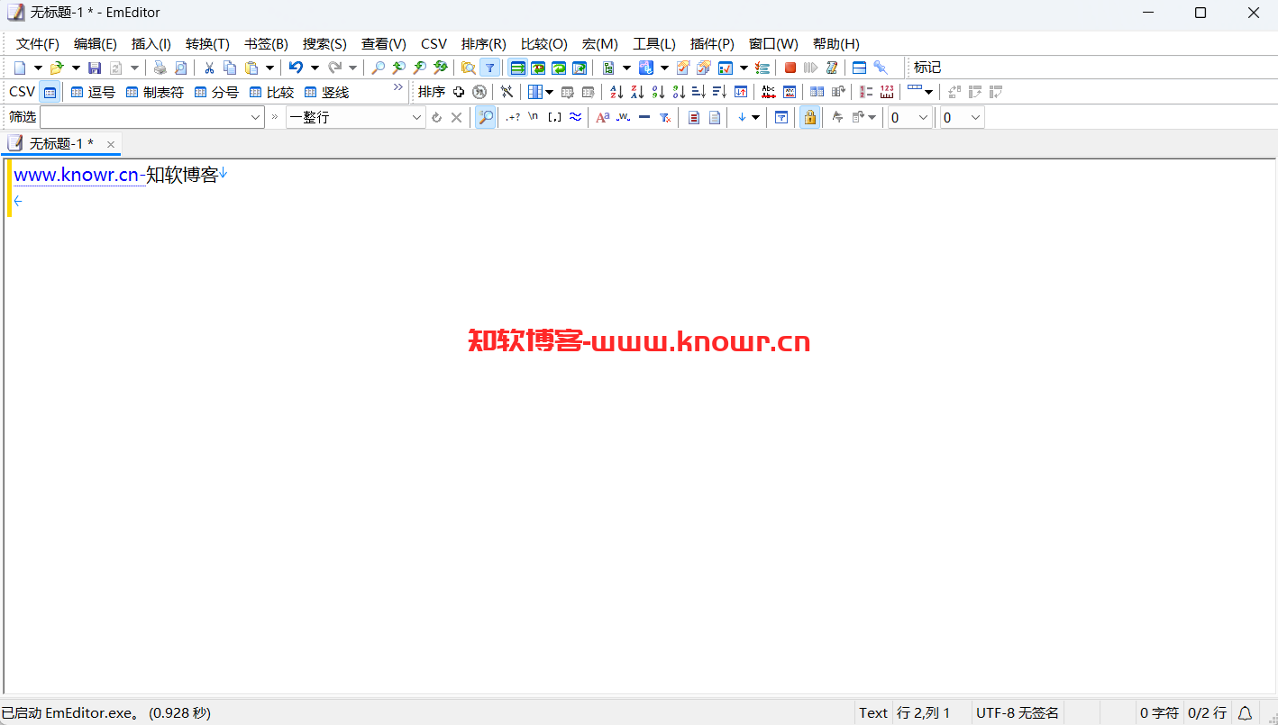Toggle the CSV normal mode table button
Viewport: 1278px width, 725px height.
50,92
